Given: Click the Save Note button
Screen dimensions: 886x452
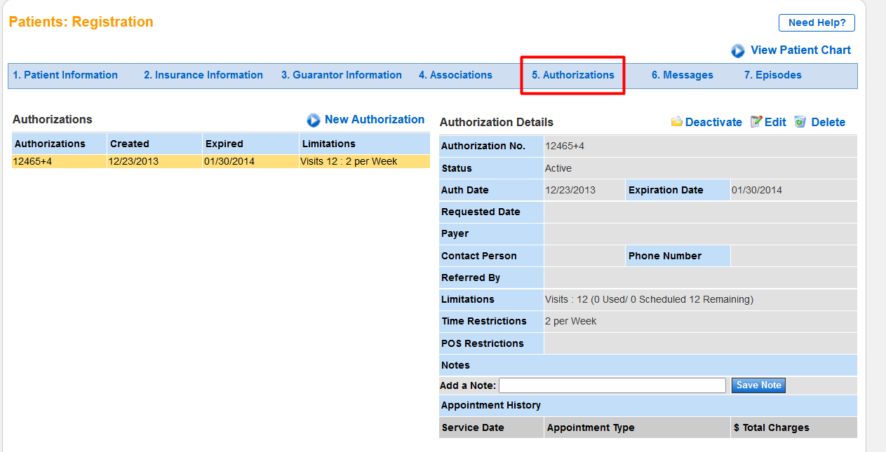Looking at the screenshot, I should pos(758,385).
